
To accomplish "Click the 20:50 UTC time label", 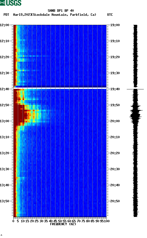I will coord(115,201).
